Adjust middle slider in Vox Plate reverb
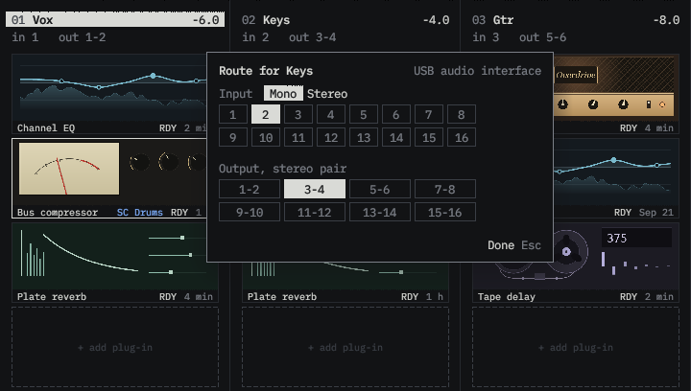Screen dimensions: 691x391 [190, 255]
